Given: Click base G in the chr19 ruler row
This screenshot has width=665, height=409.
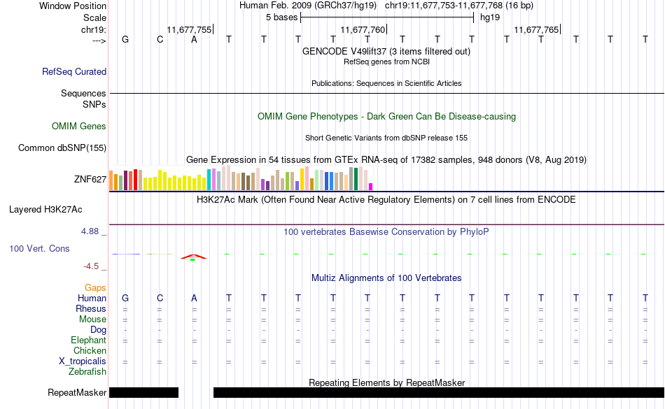Looking at the screenshot, I should [125, 39].
